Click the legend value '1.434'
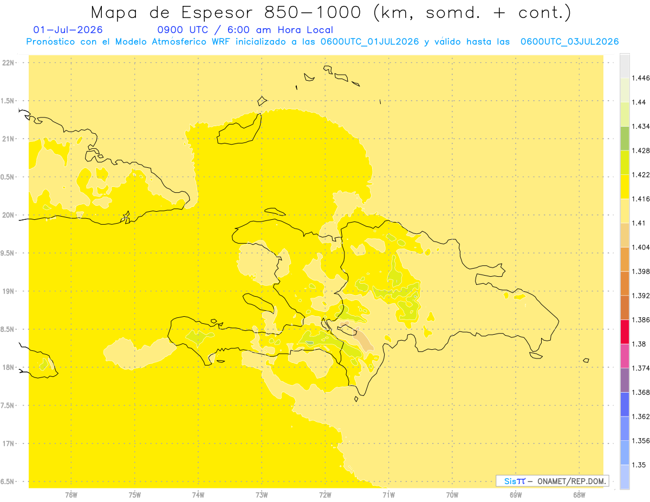This screenshot has height=502, width=650. point(641,126)
